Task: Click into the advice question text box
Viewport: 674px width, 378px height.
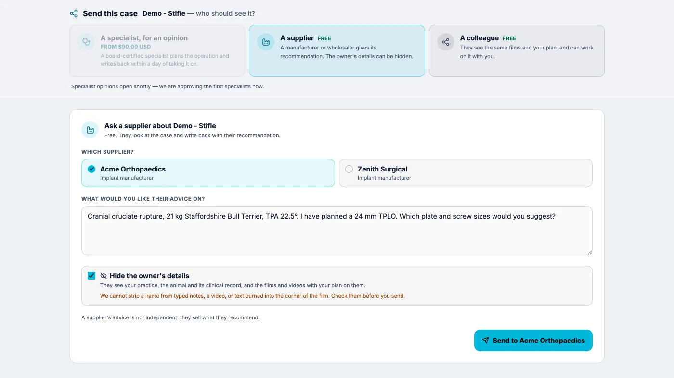Action: pos(337,231)
